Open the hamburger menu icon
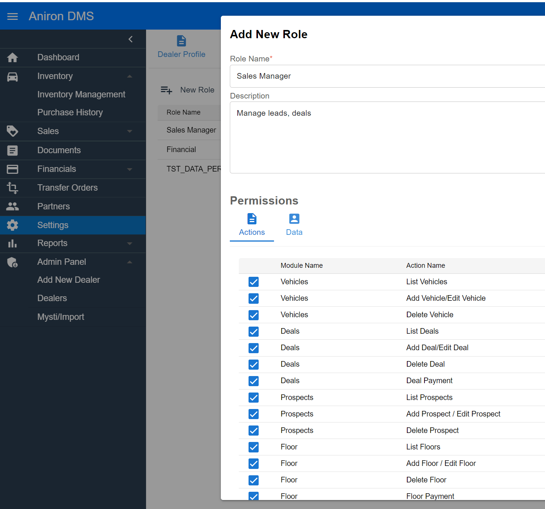545x509 pixels. pyautogui.click(x=12, y=16)
